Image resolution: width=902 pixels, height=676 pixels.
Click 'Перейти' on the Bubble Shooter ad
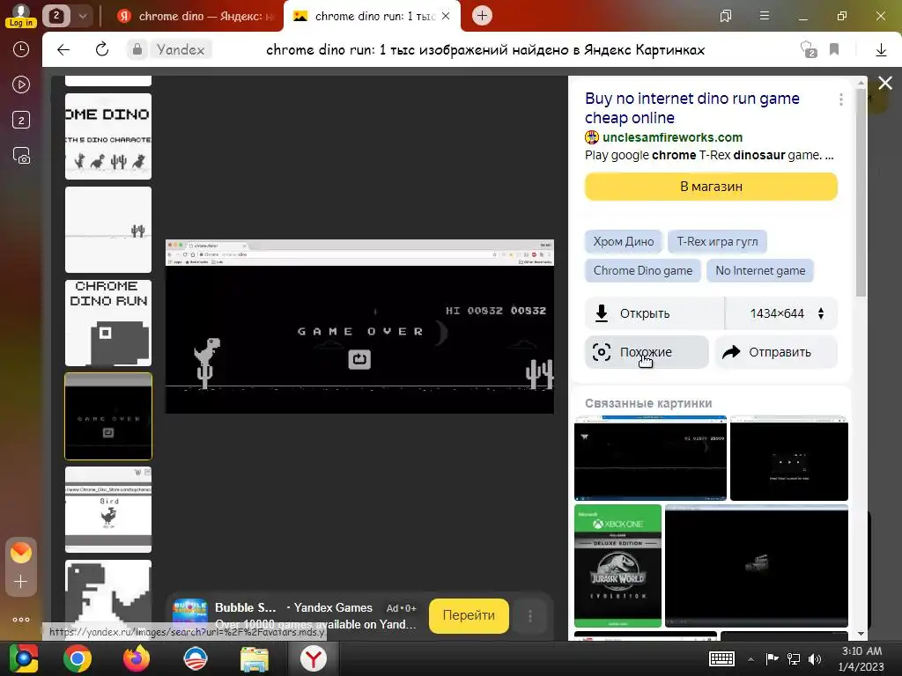click(469, 615)
